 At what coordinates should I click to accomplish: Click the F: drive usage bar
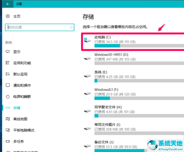(x=139, y=98)
